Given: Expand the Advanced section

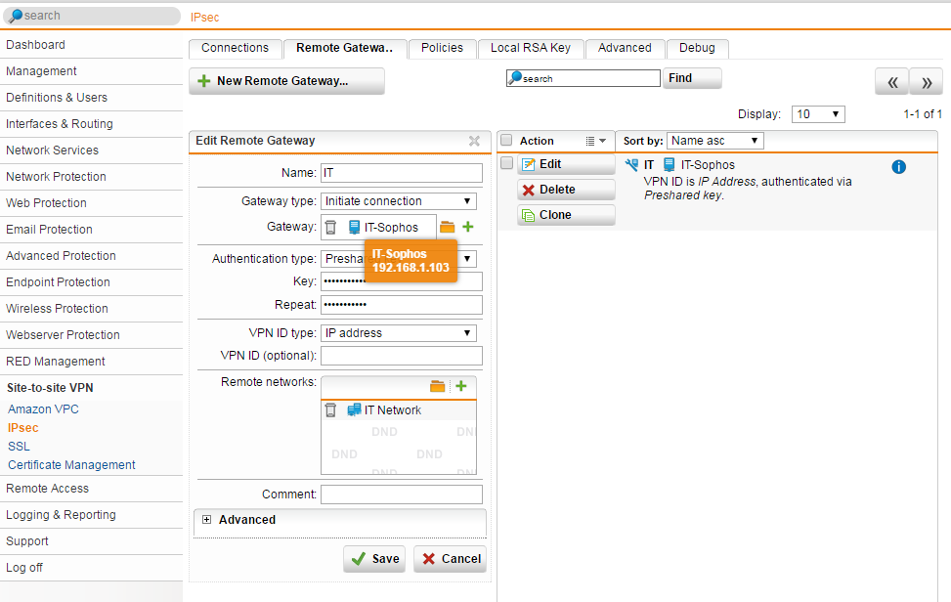Looking at the screenshot, I should point(207,520).
